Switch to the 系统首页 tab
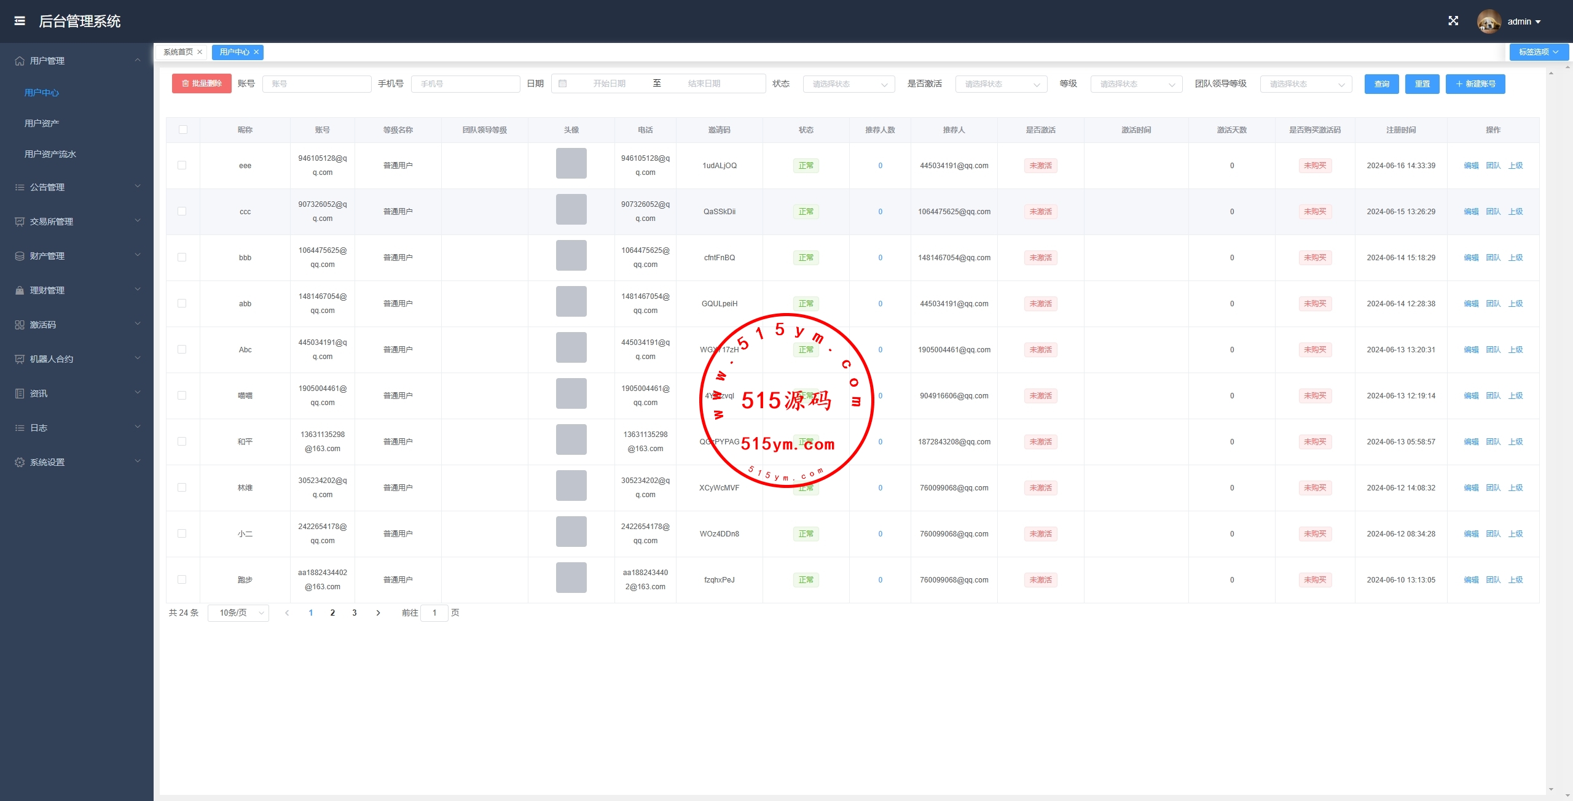Image resolution: width=1573 pixels, height=801 pixels. click(x=178, y=52)
